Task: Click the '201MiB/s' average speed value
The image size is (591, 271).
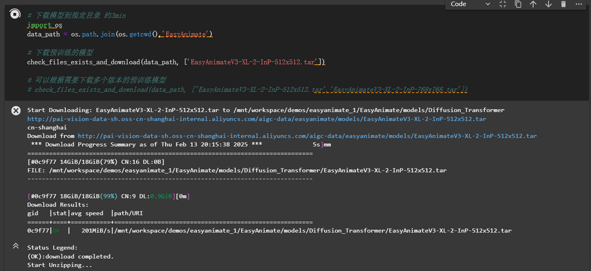Action: pyautogui.click(x=97, y=230)
